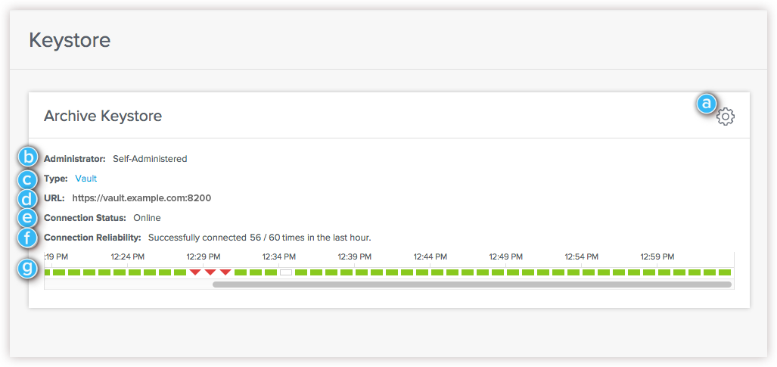Click the 12:44 PM timeline label

click(430, 257)
